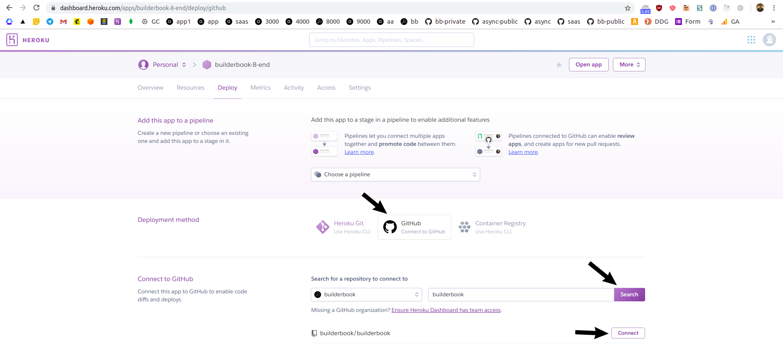Open the 3000 bookmark
The width and height of the screenshot is (783, 347).
(x=267, y=22)
